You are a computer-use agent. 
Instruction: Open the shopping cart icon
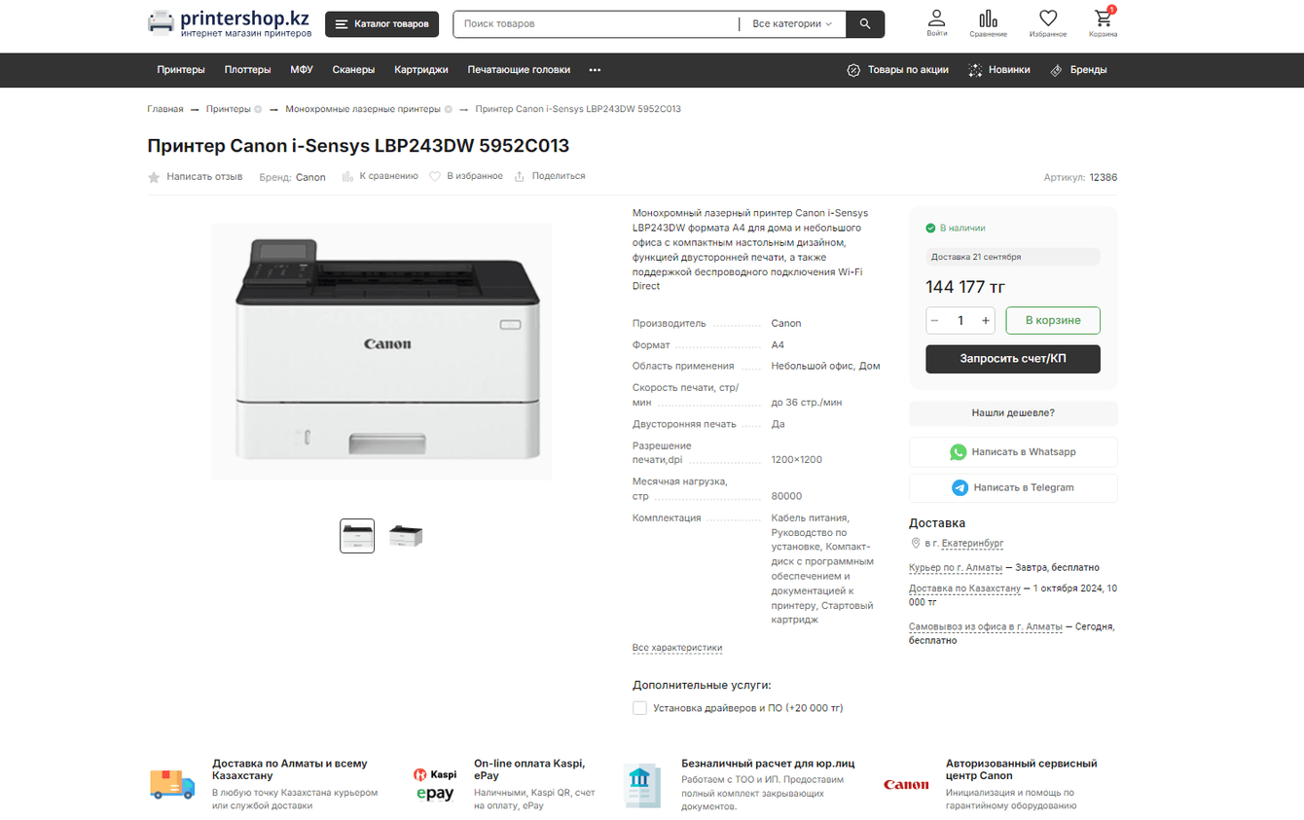[1103, 18]
